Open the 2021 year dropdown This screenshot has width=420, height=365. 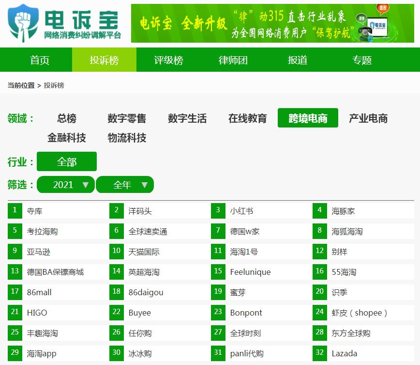coord(65,184)
